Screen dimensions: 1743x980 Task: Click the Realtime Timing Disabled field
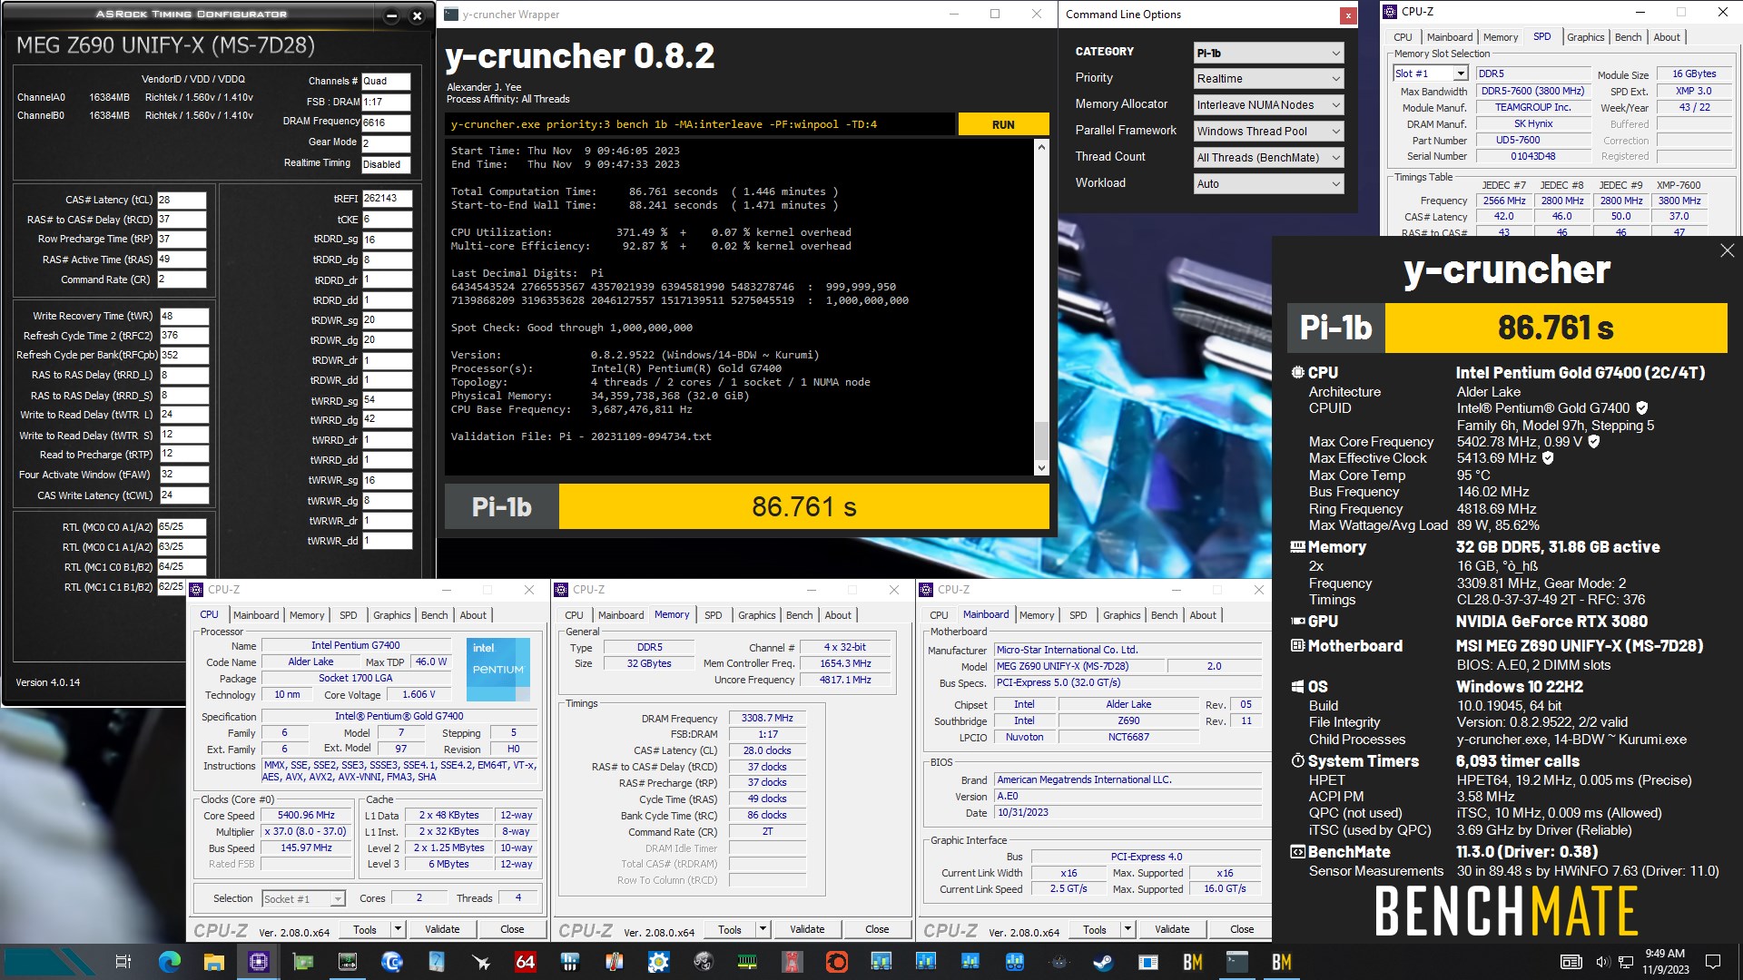(x=386, y=164)
